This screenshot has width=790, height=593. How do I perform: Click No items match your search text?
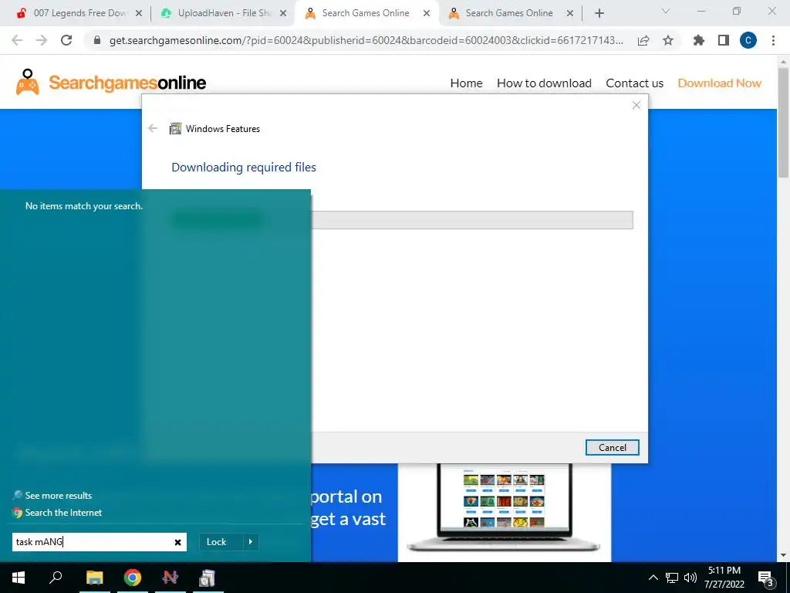(x=83, y=205)
